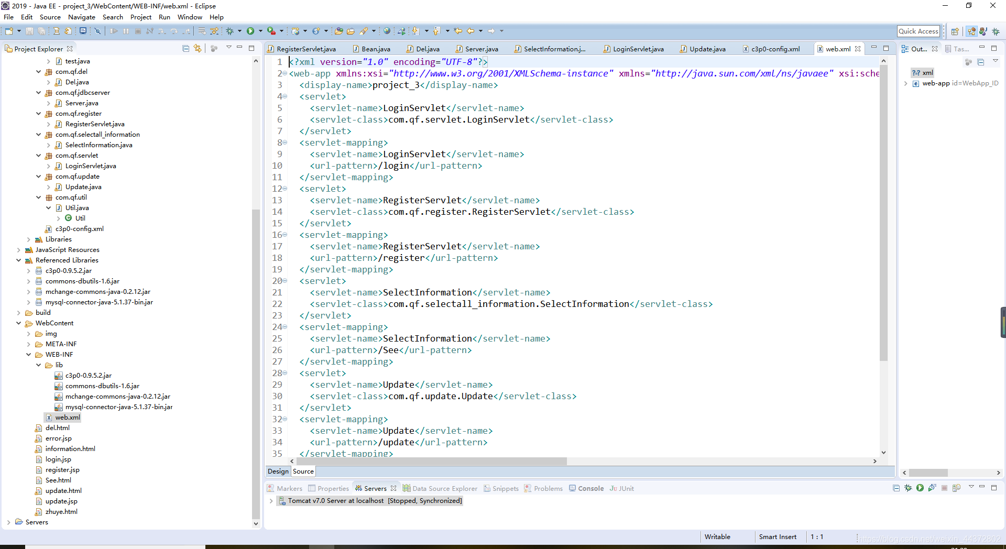The height and width of the screenshot is (549, 1006).
Task: Expand the Libraries node
Action: click(x=29, y=239)
